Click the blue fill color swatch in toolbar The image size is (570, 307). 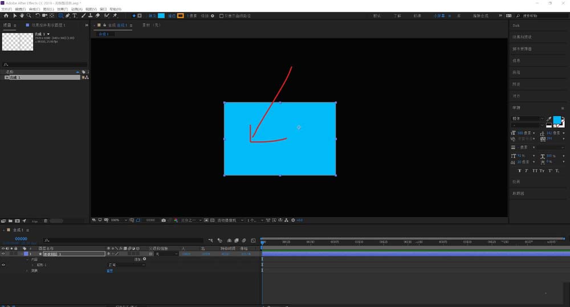161,15
